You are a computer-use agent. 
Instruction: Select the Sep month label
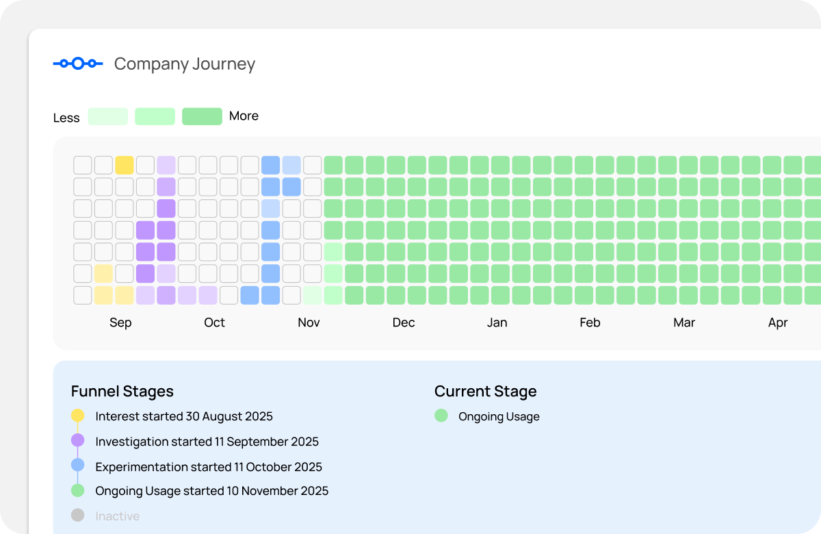click(x=120, y=322)
